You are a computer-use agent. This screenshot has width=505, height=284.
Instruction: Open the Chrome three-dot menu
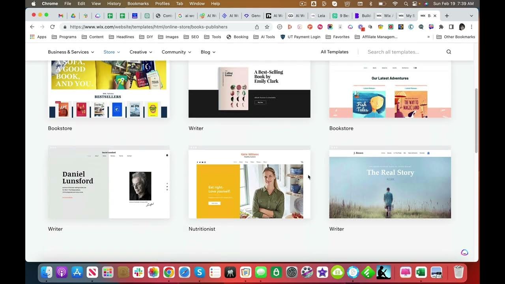(x=471, y=27)
